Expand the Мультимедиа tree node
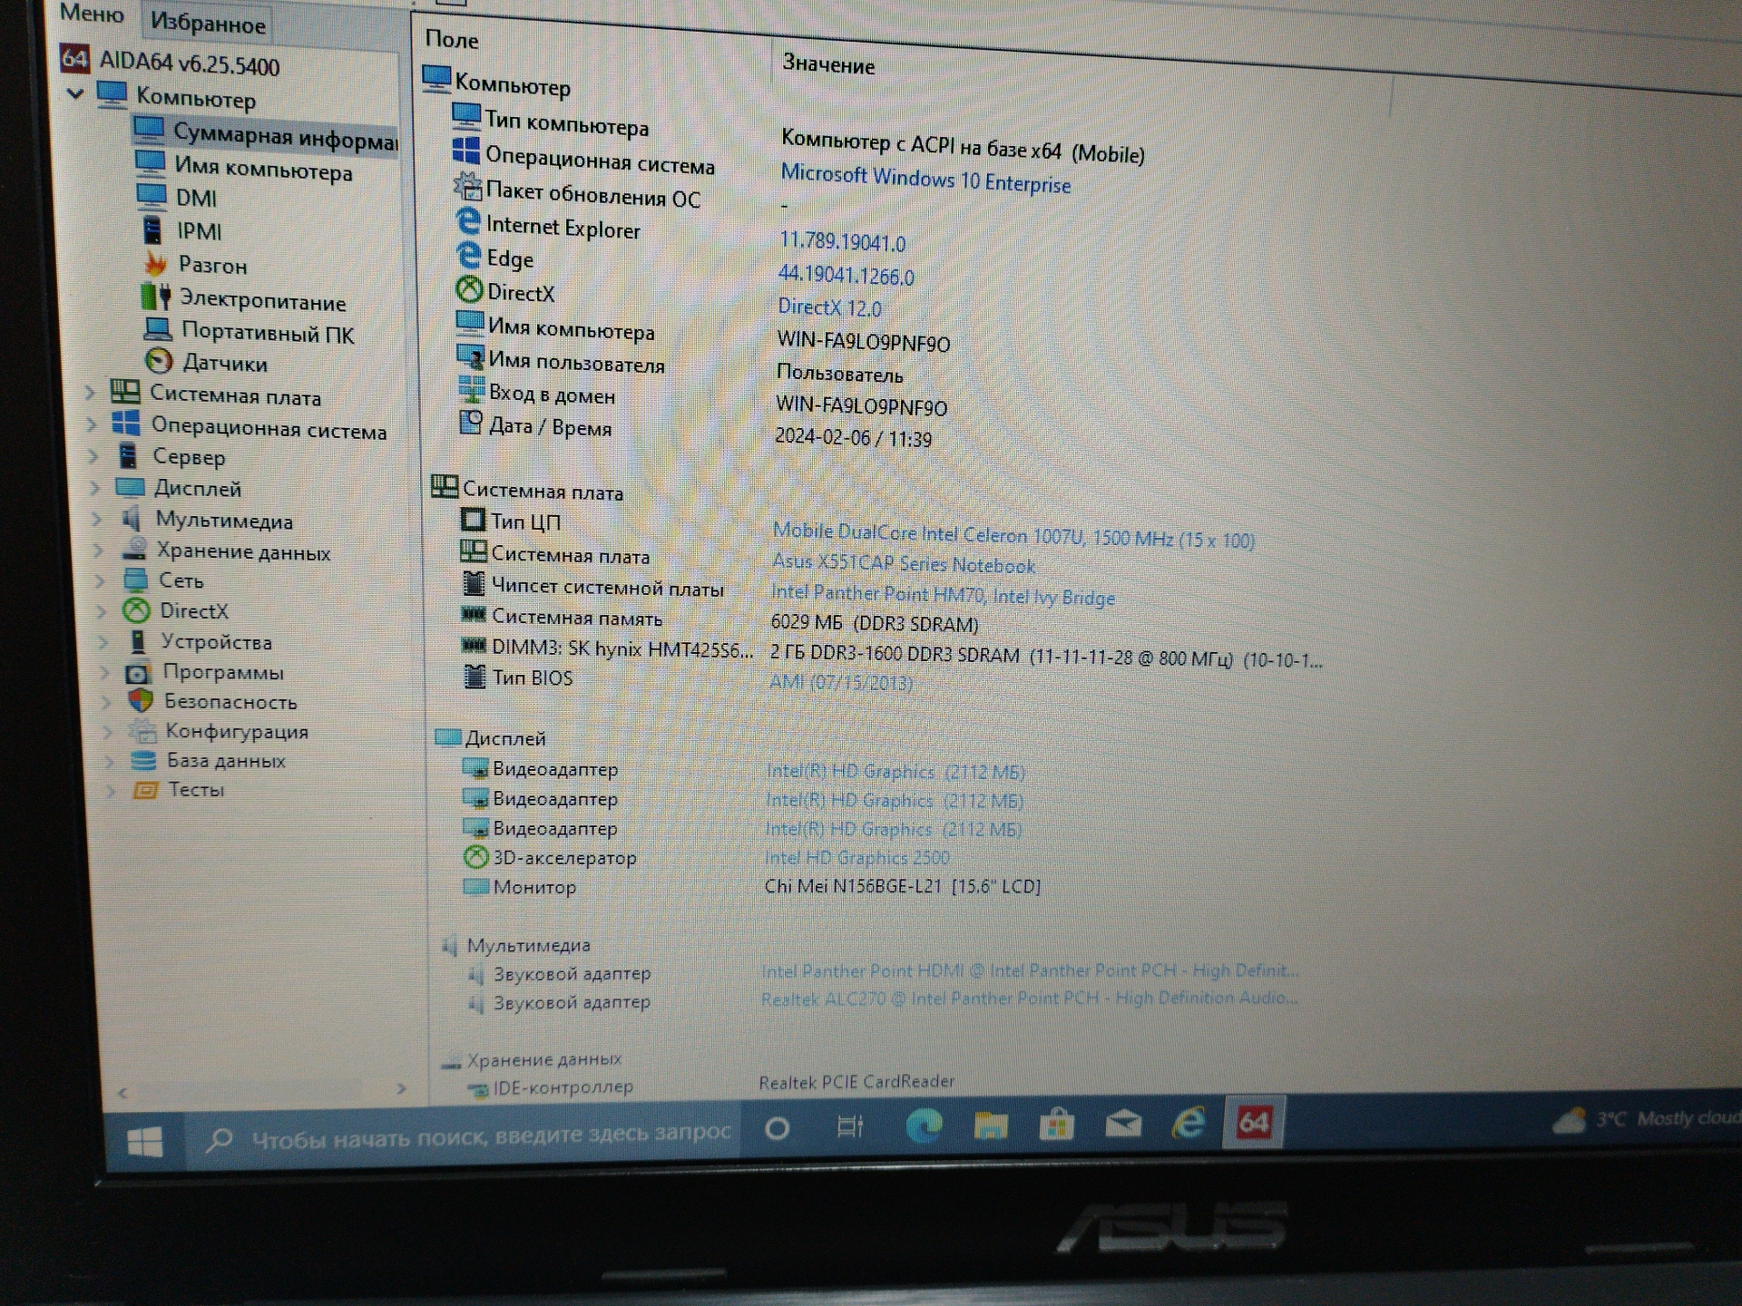Image resolution: width=1742 pixels, height=1306 pixels. coord(98,519)
